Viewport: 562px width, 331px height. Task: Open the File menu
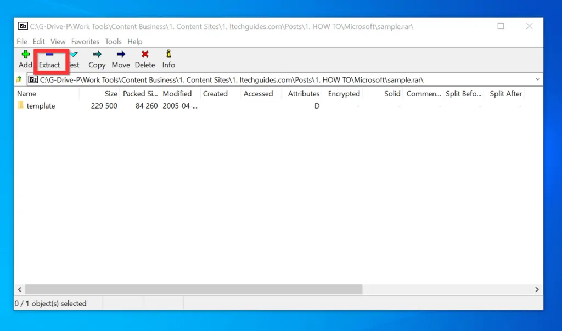pyautogui.click(x=22, y=42)
